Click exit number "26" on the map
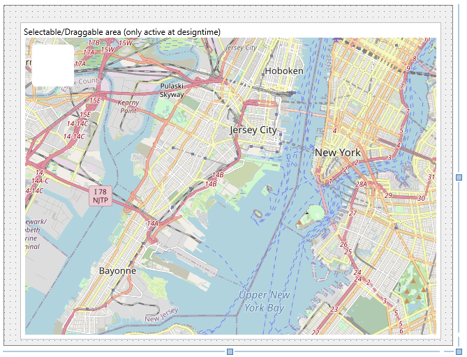The height and width of the screenshot is (357, 467). (343, 244)
